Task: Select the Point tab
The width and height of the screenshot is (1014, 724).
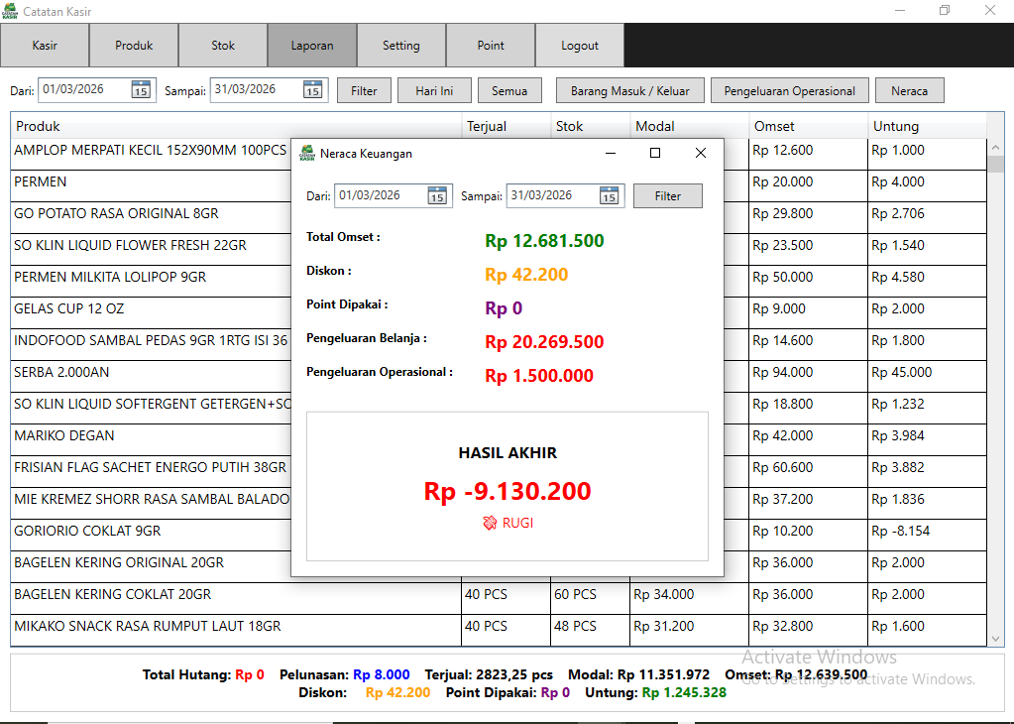Action: coord(491,46)
